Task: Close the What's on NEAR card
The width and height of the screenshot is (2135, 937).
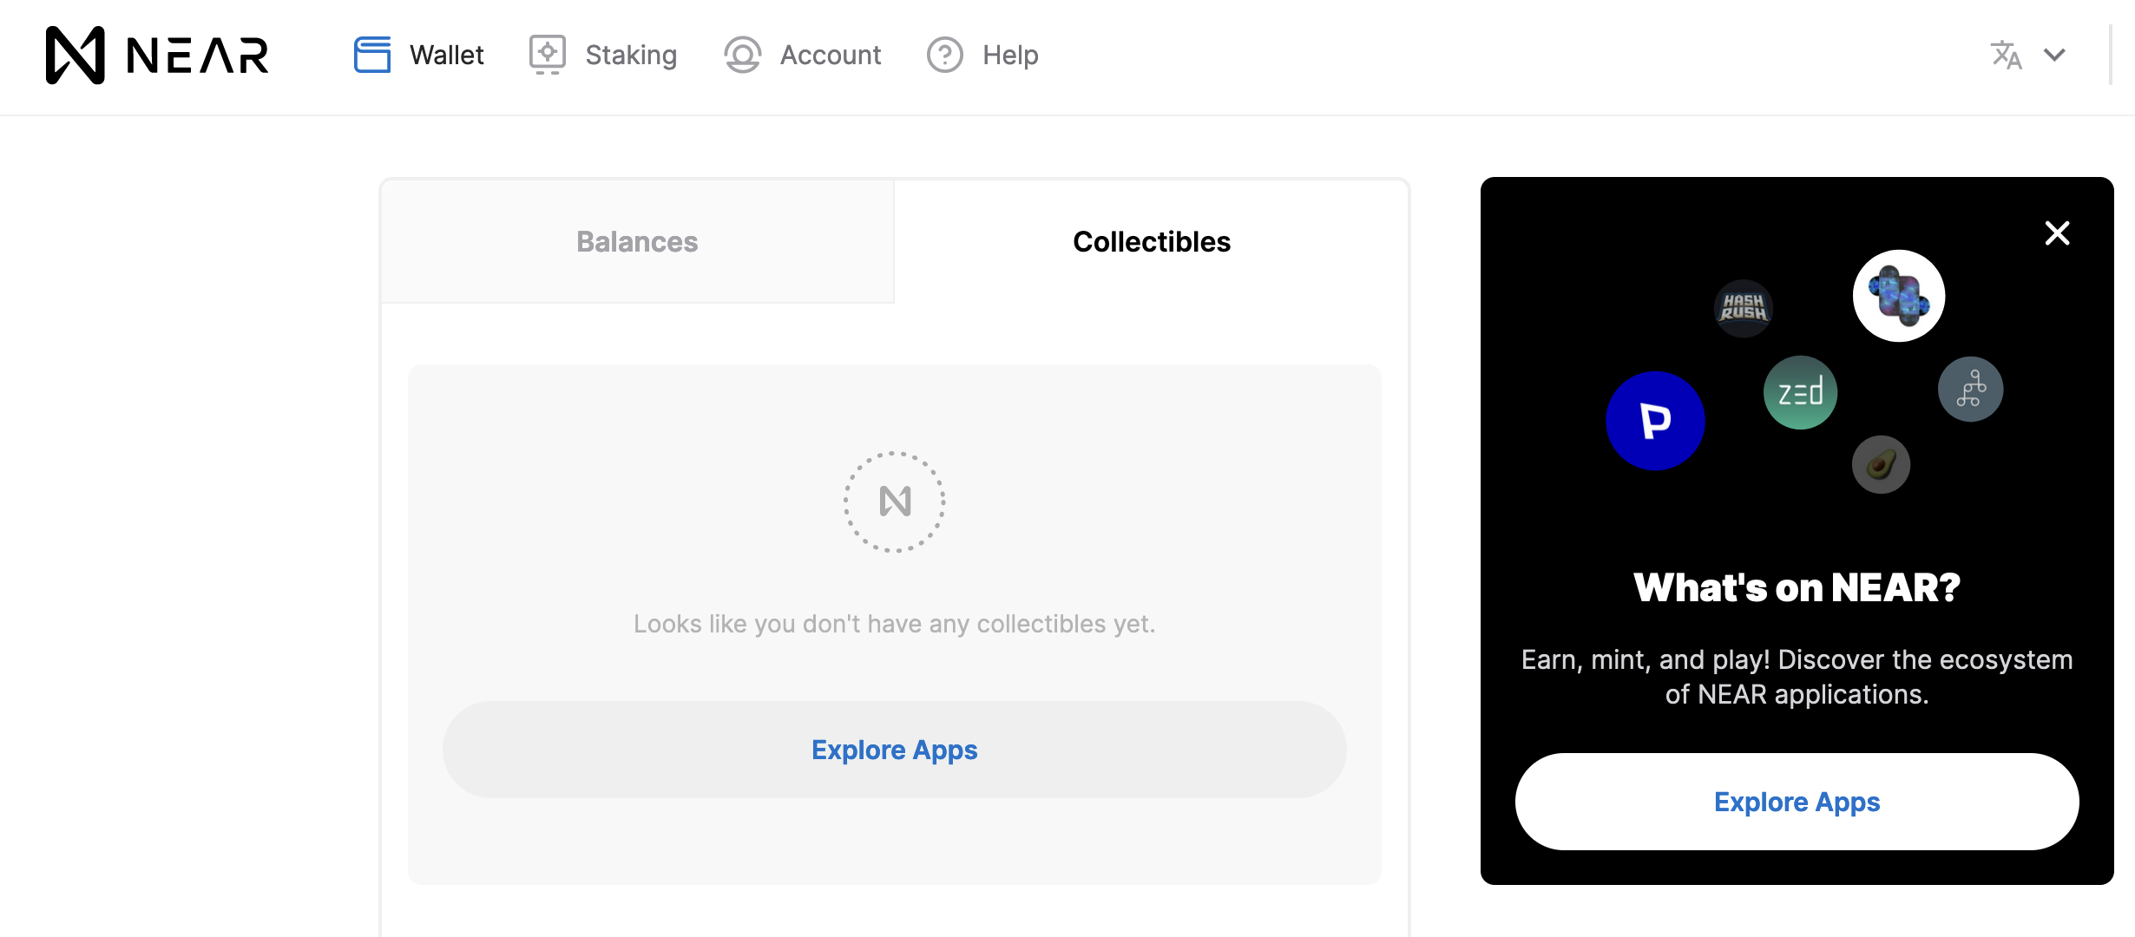Action: (2057, 233)
